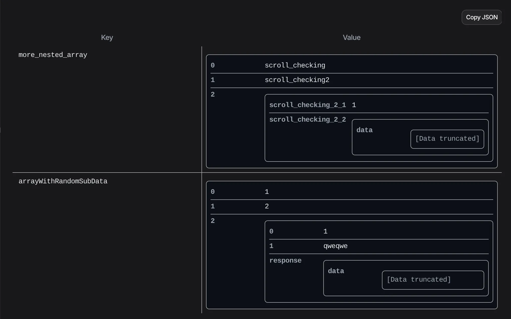
Task: Click data key under response
Action: tap(336, 271)
